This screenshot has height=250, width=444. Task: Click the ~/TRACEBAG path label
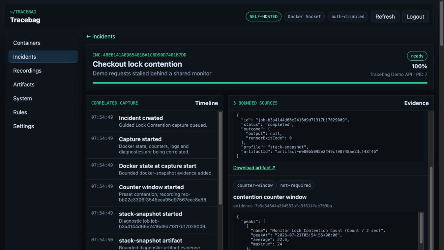(23, 12)
